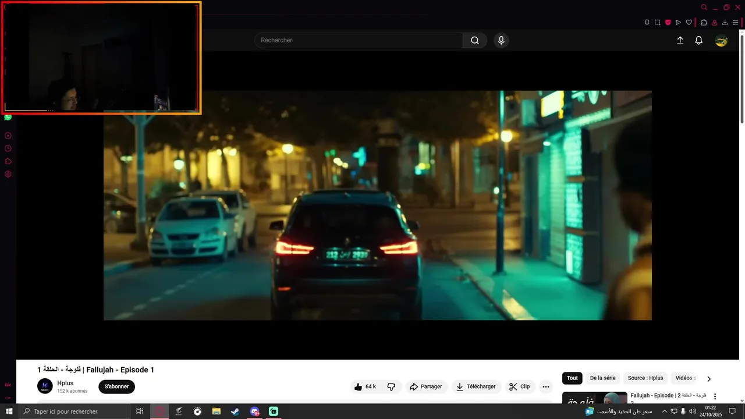Viewport: 745px width, 419px height.
Task: Show hidden system tray icons
Action: tap(665, 411)
